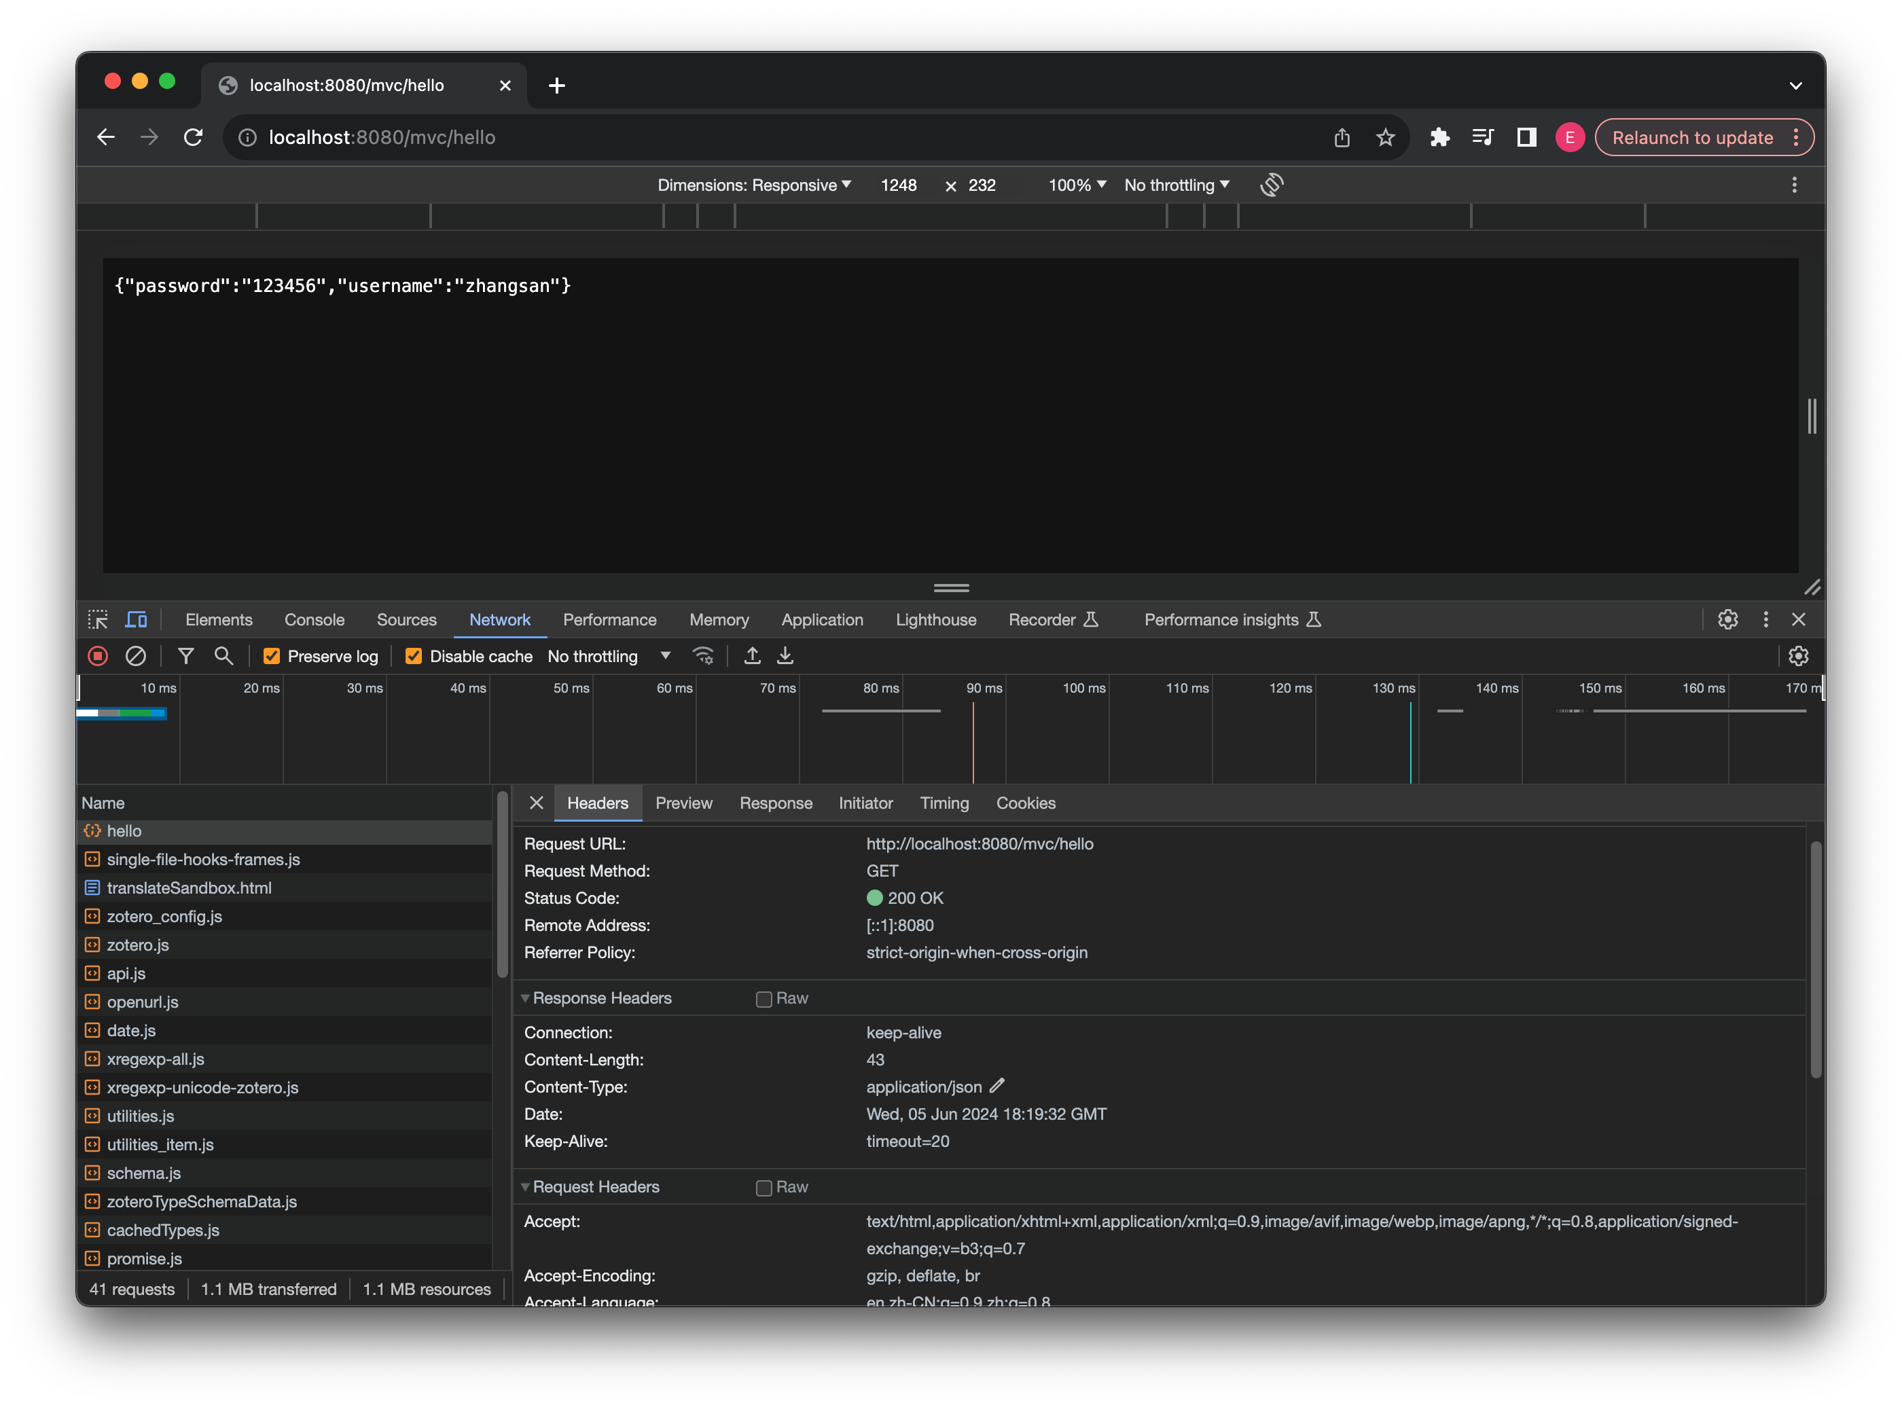
Task: Click the Relaunch to update button
Action: pos(1693,136)
